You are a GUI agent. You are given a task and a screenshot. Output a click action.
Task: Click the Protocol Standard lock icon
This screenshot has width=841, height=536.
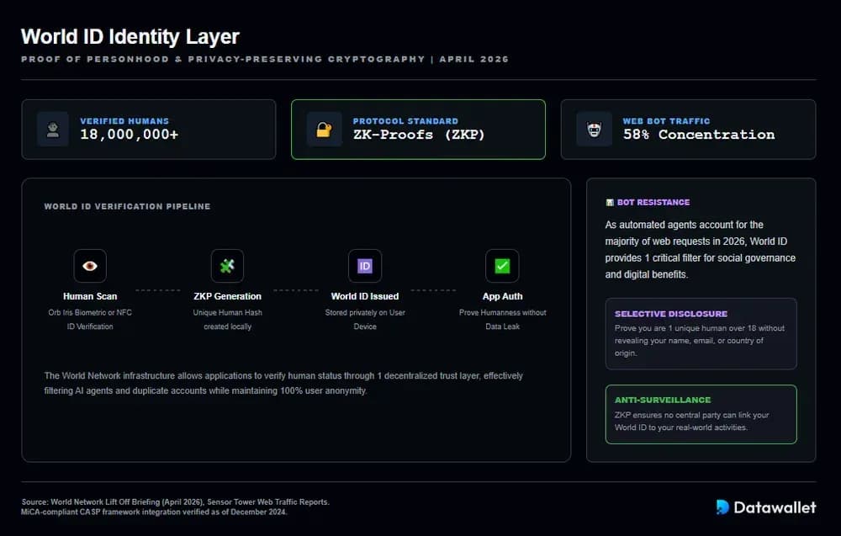(x=324, y=129)
